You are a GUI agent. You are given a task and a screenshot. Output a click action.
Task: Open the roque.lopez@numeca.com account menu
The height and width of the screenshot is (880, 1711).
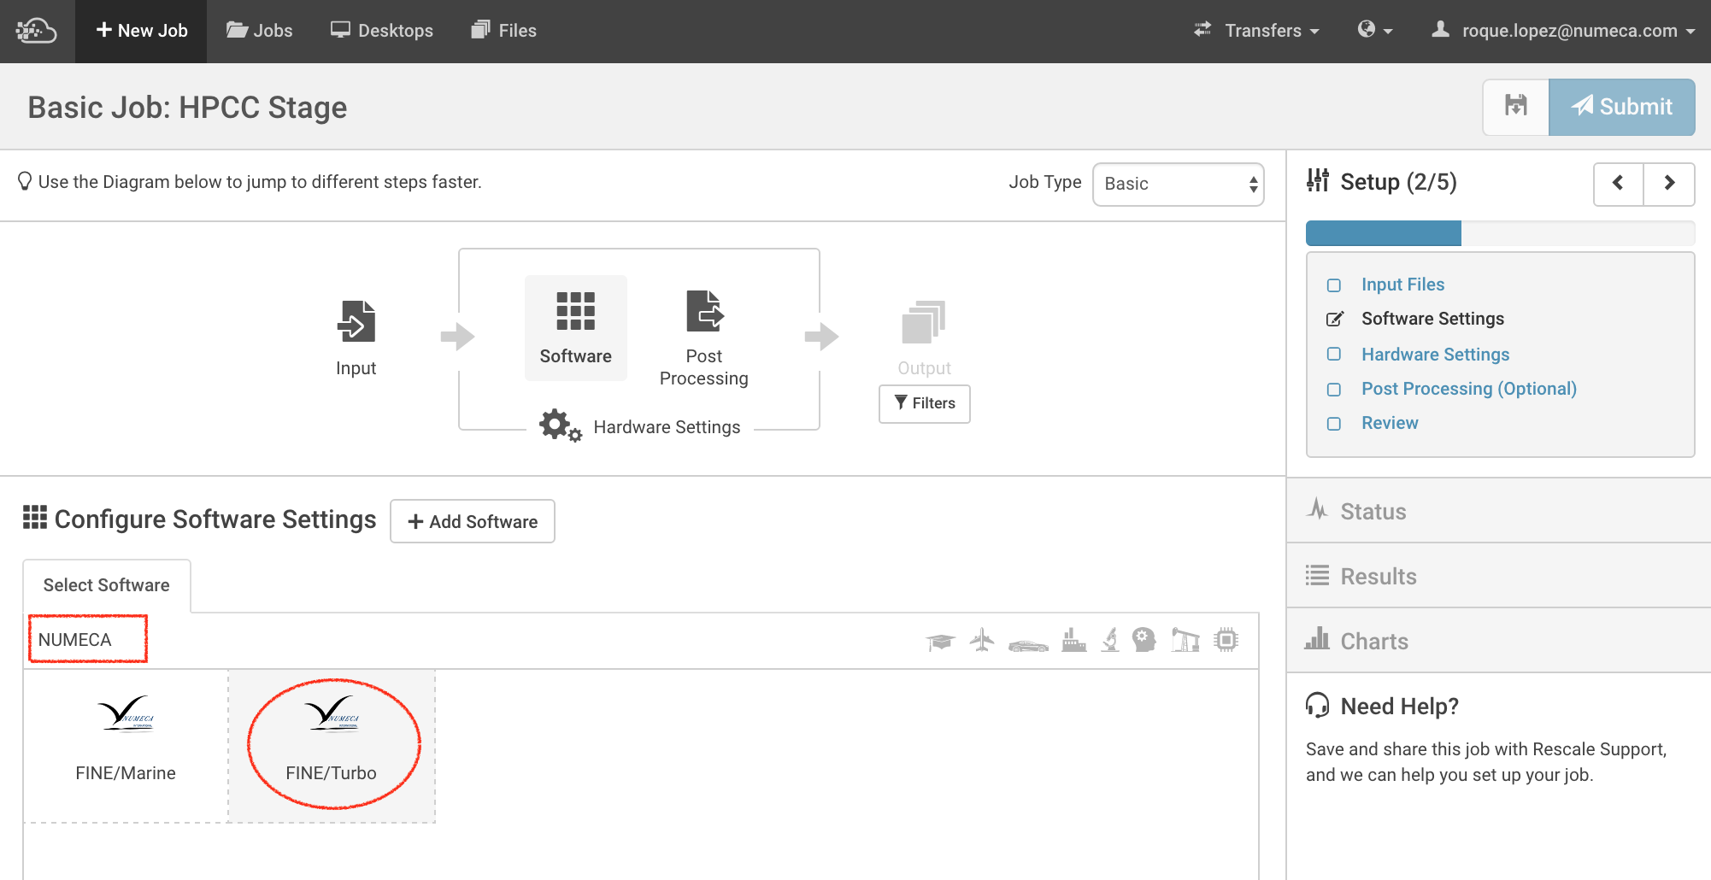coord(1564,31)
